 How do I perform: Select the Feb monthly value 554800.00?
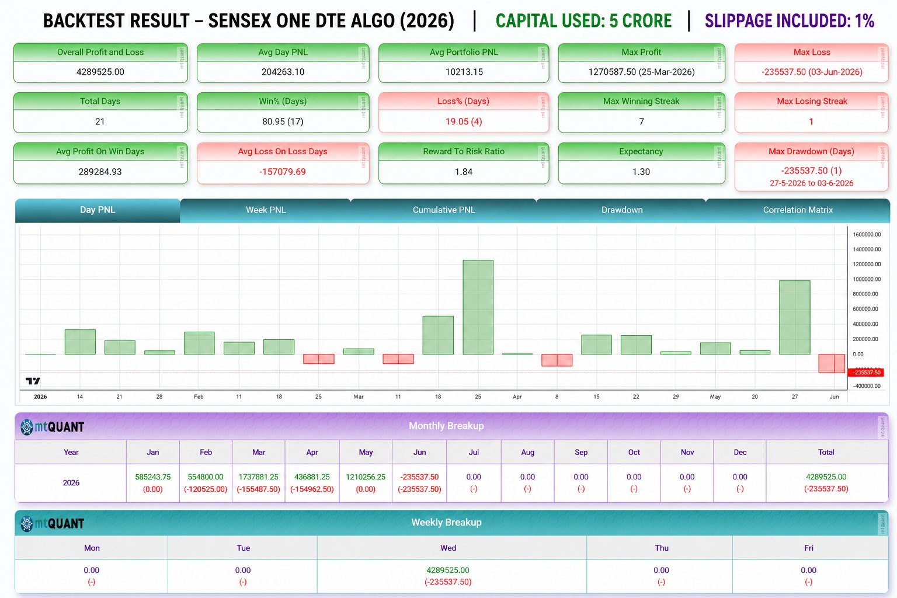pyautogui.click(x=206, y=477)
